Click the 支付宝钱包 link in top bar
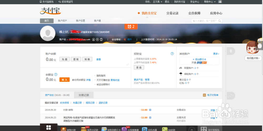The height and width of the screenshot is (131, 263). 47,2
